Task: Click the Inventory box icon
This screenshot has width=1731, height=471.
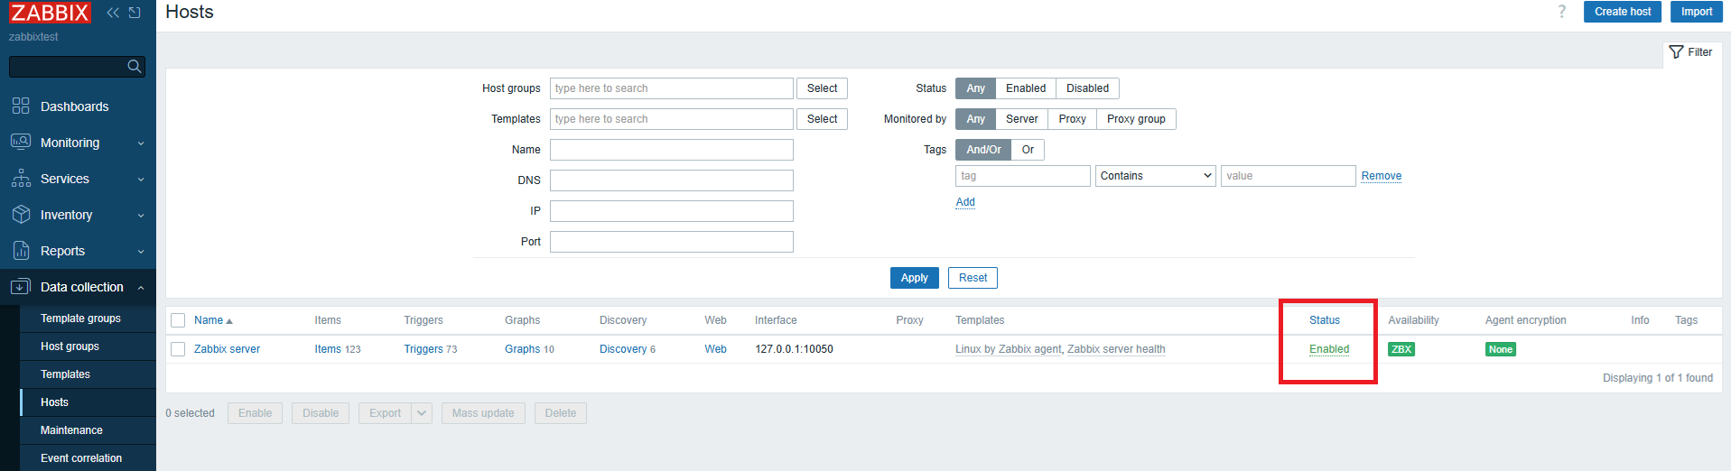Action: coord(21,214)
